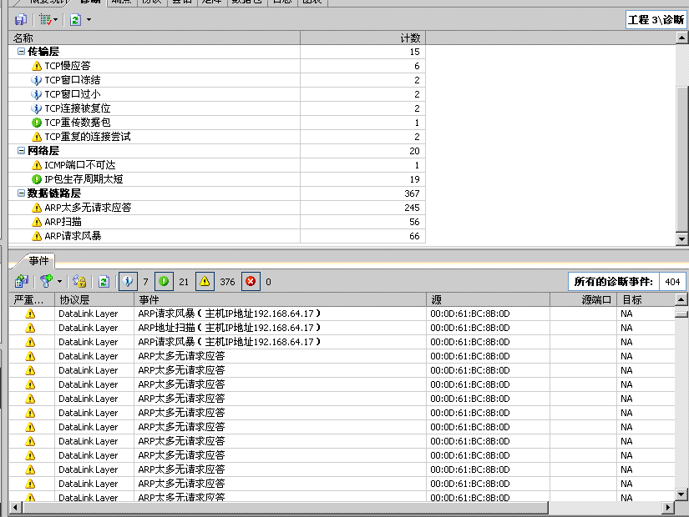
Task: Collapse the 传输层 tree node
Action: (21, 52)
